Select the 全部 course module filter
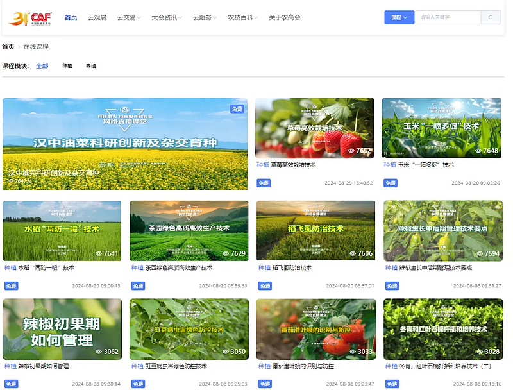 click(42, 65)
